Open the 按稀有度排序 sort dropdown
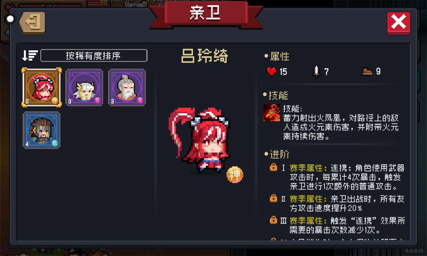427x256 pixels. [x=94, y=55]
